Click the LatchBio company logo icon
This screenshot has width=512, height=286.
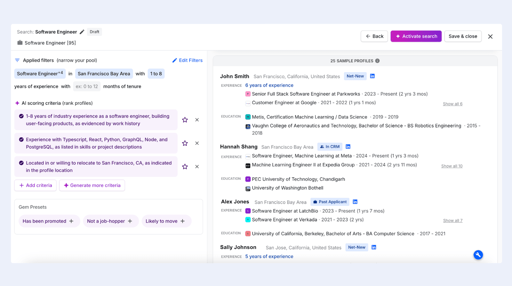[x=248, y=211]
